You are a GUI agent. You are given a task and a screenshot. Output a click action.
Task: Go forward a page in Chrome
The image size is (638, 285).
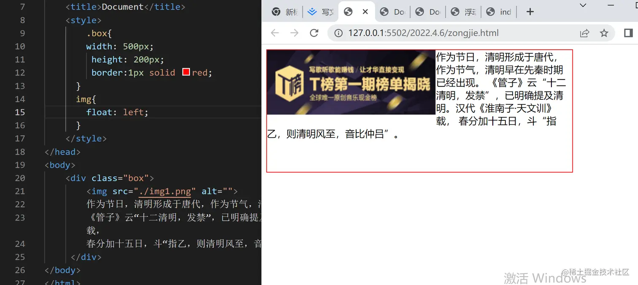click(x=294, y=33)
